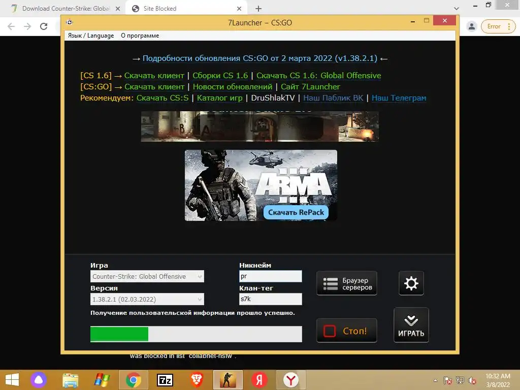
Task: Open Yandex Browser Y taskbar icon
Action: point(291,380)
